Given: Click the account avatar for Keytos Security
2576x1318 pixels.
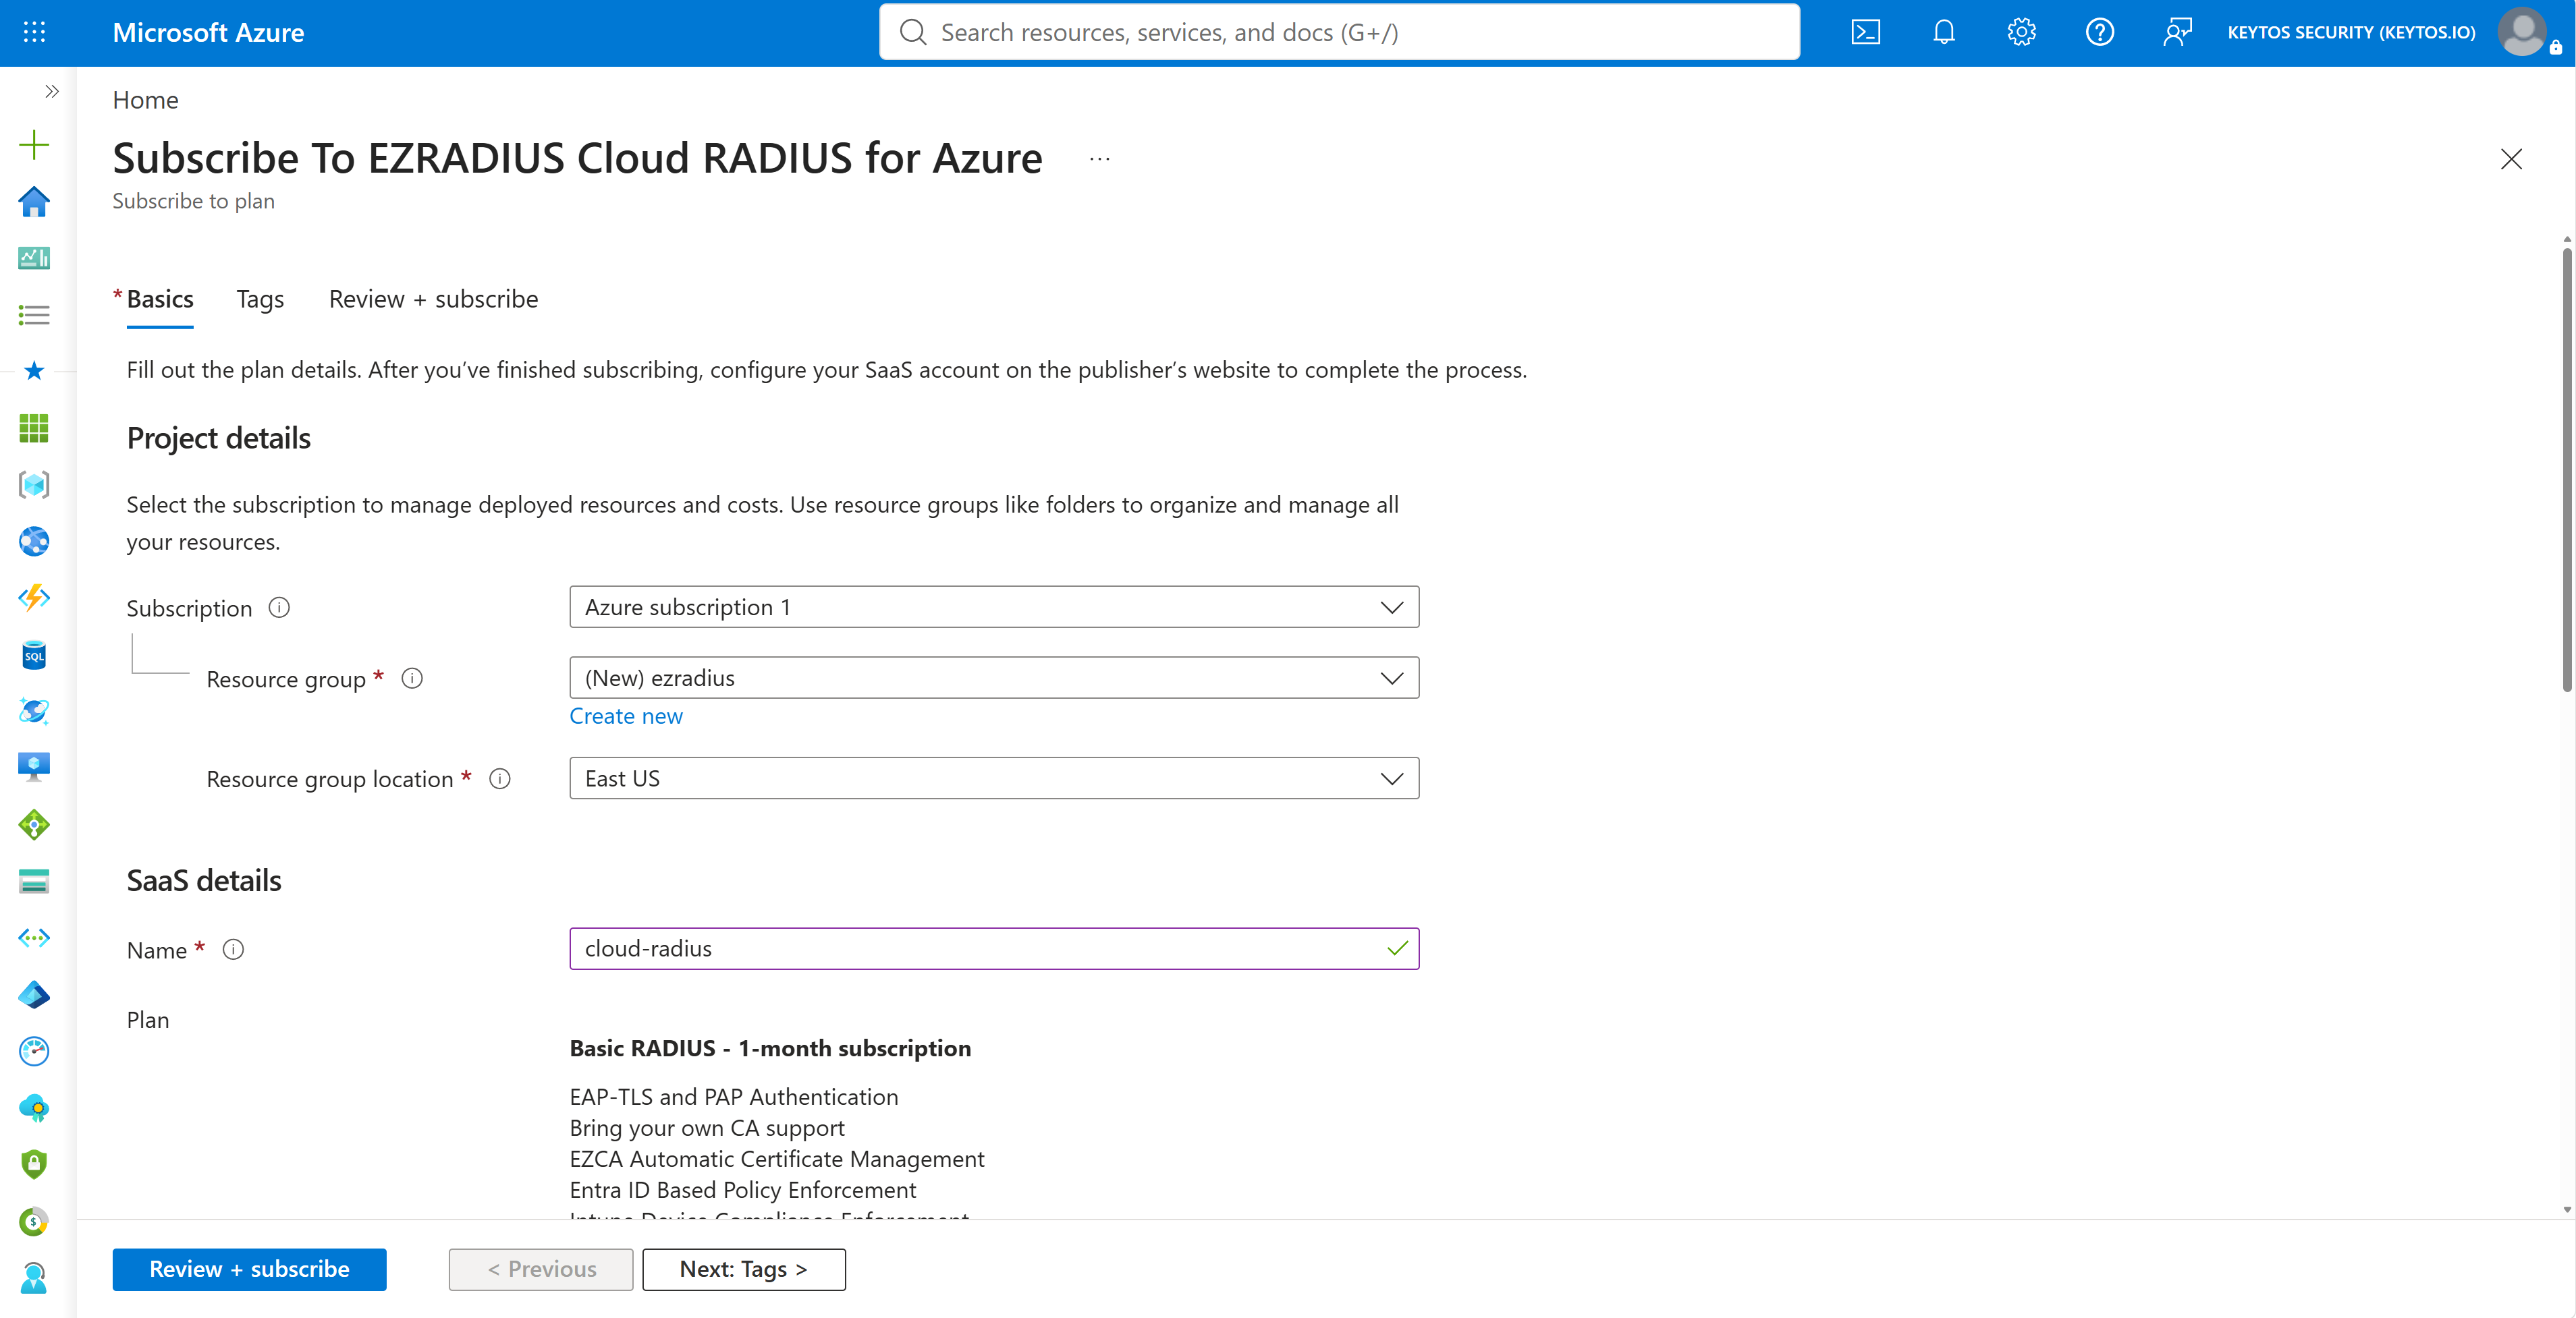Looking at the screenshot, I should click(2522, 32).
